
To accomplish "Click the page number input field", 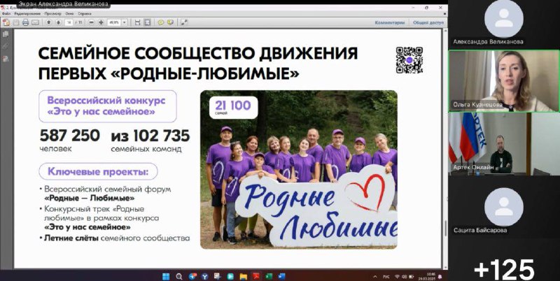I will [x=69, y=22].
